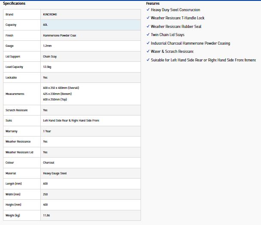Click the 1 Year warranty value
This screenshot has height=225, width=261.
(x=47, y=131)
